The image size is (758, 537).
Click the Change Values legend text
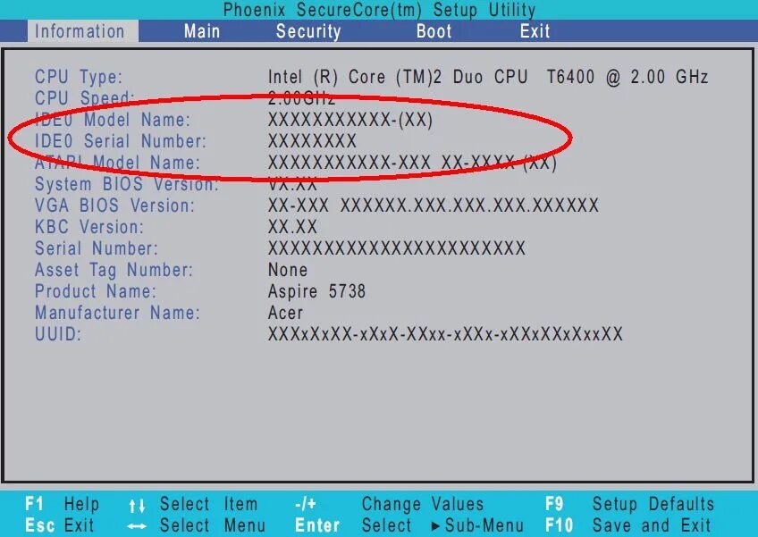click(x=423, y=504)
